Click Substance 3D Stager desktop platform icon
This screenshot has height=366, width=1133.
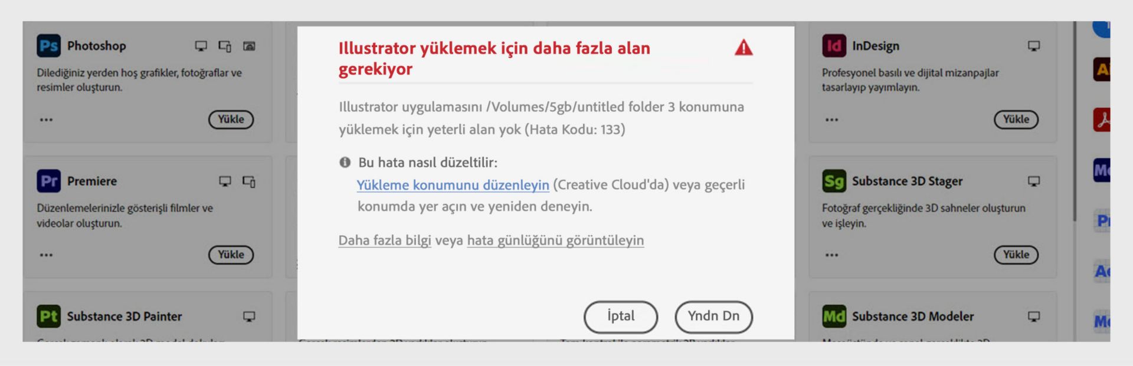click(x=1034, y=181)
